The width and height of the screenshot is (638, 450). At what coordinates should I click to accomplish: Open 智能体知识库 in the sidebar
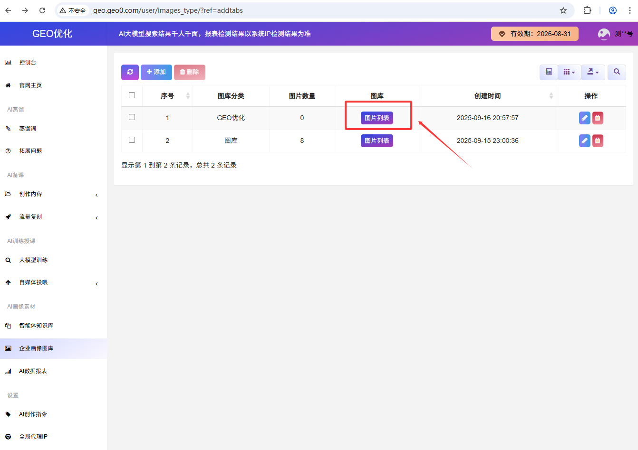pos(36,326)
